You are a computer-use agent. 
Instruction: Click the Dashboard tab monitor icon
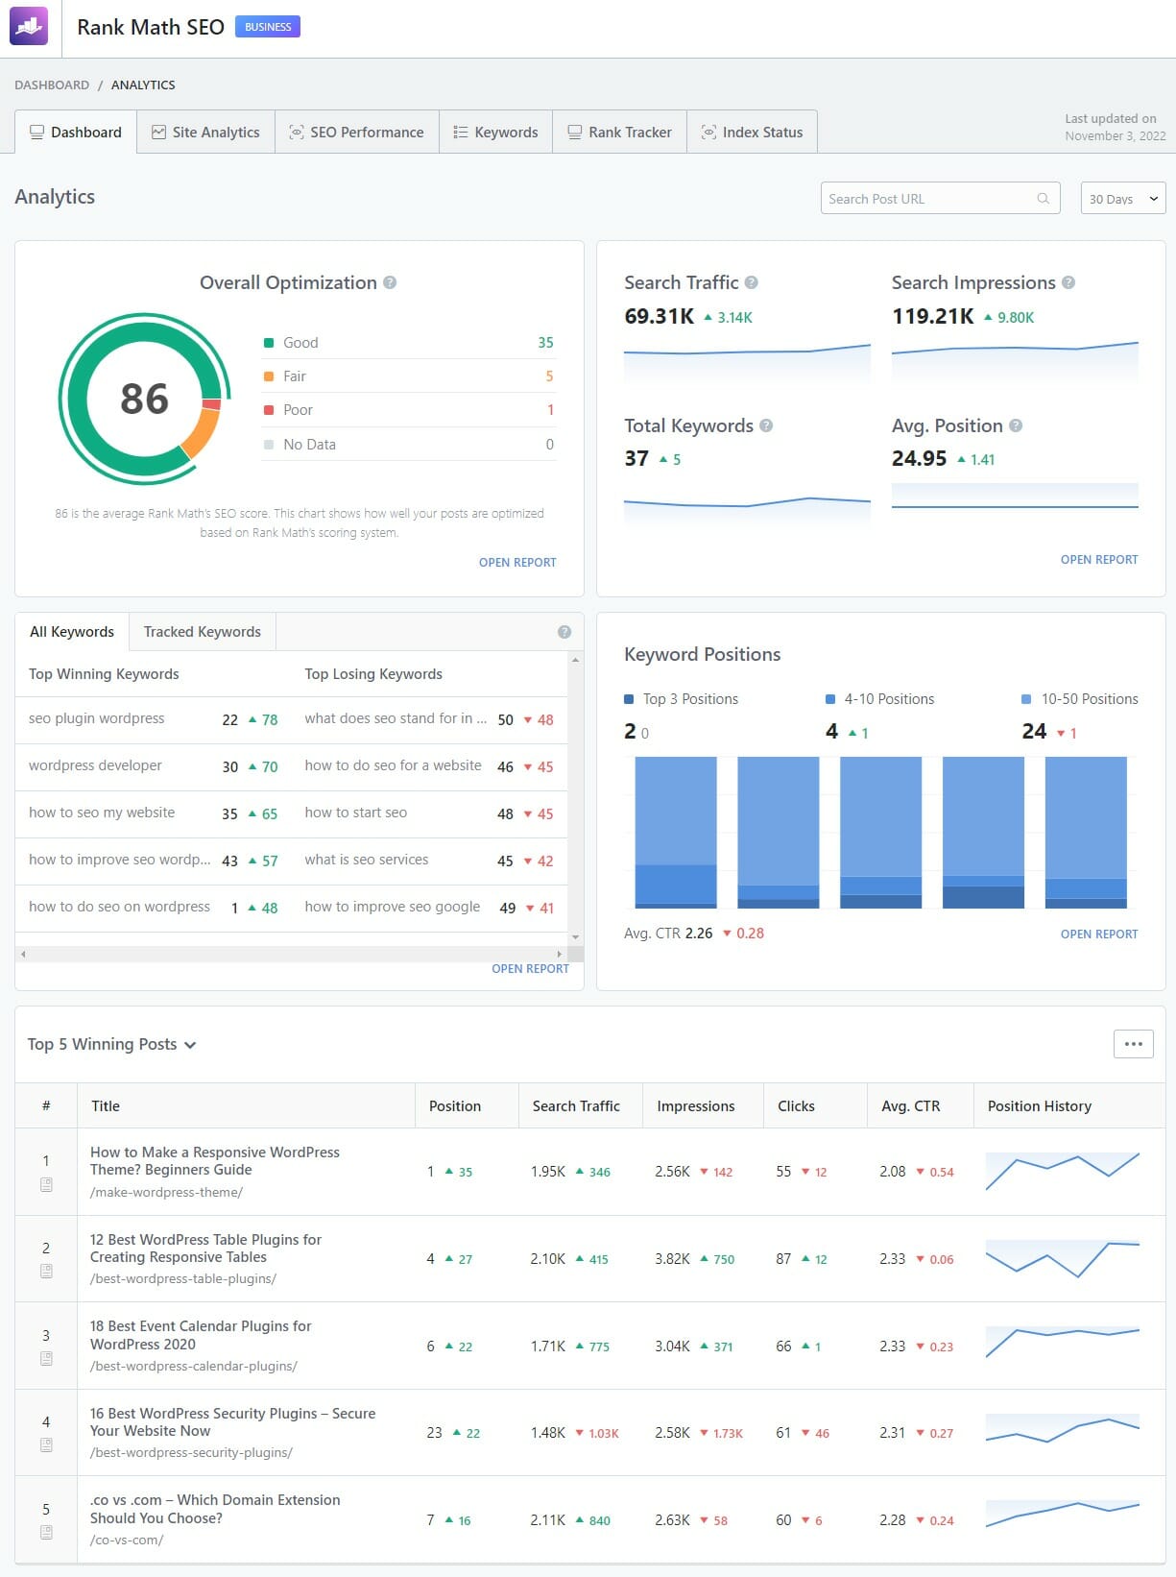click(36, 133)
